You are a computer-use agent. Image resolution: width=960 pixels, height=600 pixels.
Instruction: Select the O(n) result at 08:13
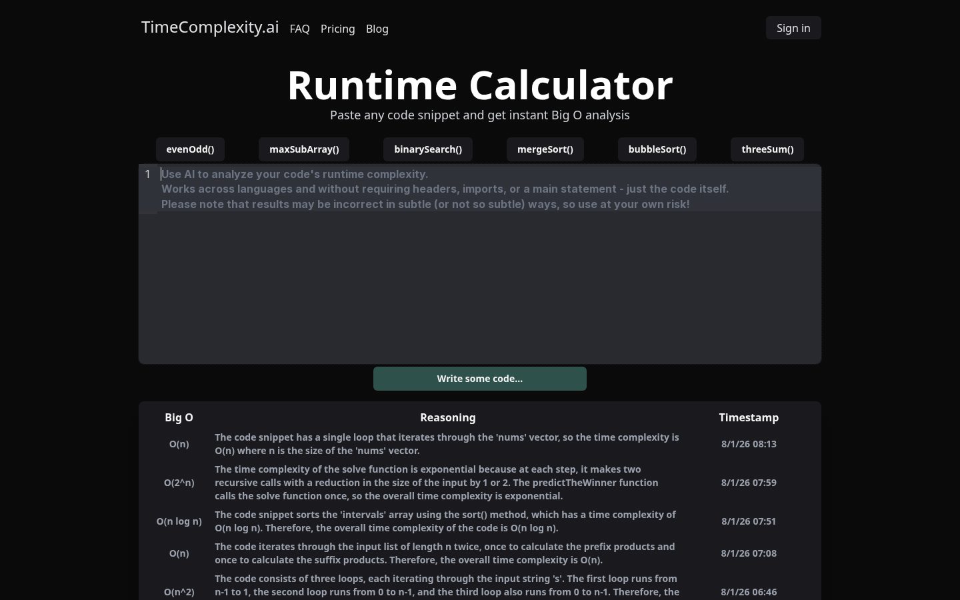[x=179, y=444]
